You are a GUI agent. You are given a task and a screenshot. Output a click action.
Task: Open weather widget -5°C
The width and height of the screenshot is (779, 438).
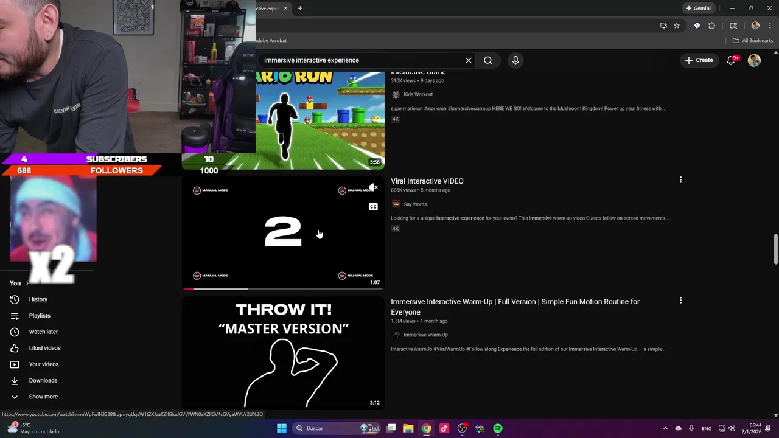(x=33, y=428)
